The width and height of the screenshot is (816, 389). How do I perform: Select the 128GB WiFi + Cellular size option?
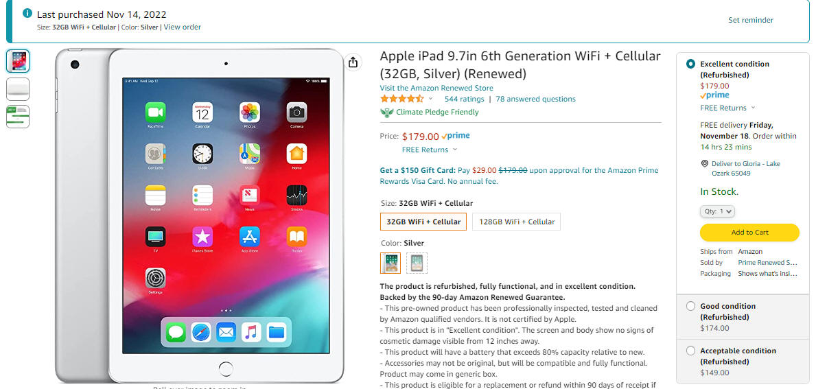(516, 222)
